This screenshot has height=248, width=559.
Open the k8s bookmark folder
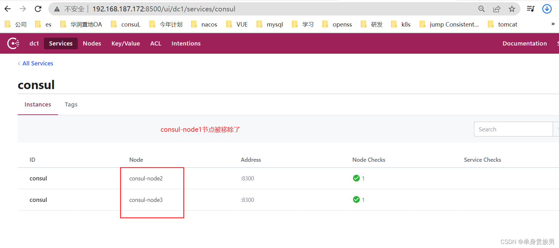click(401, 24)
